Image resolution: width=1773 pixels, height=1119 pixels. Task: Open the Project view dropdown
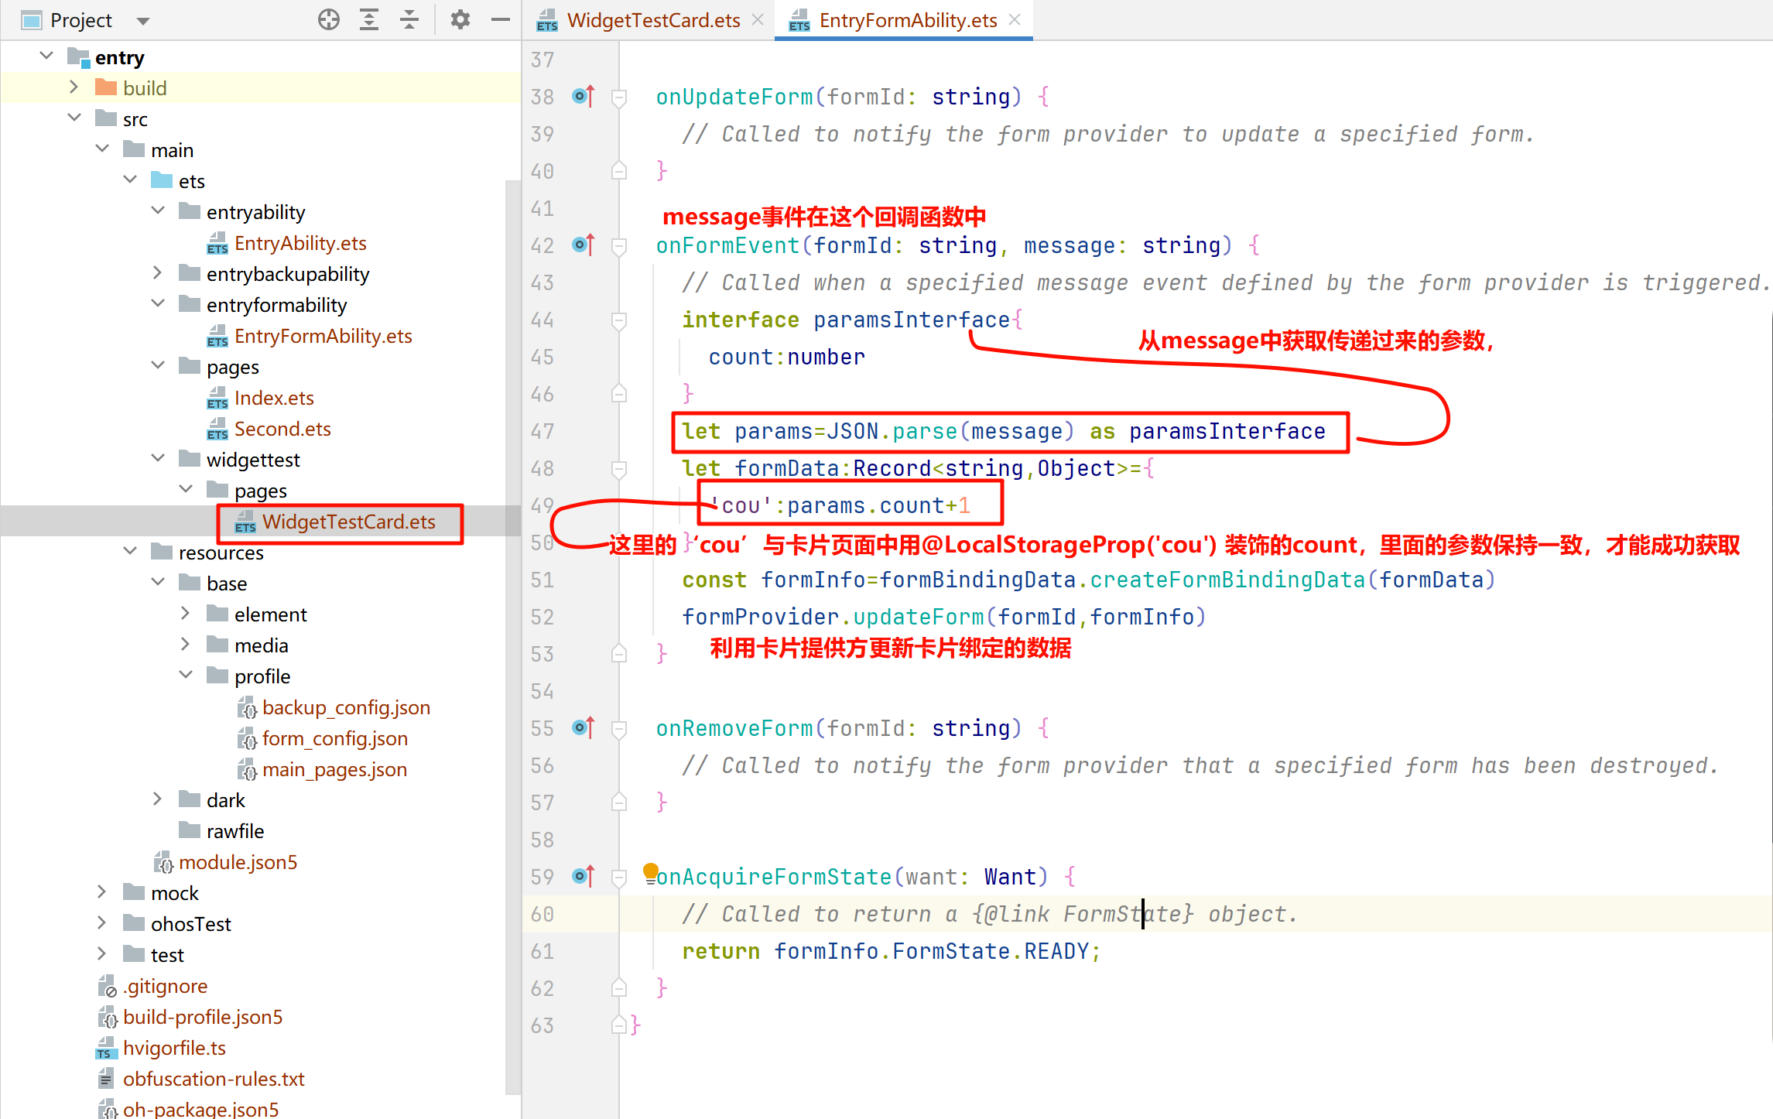tap(143, 21)
